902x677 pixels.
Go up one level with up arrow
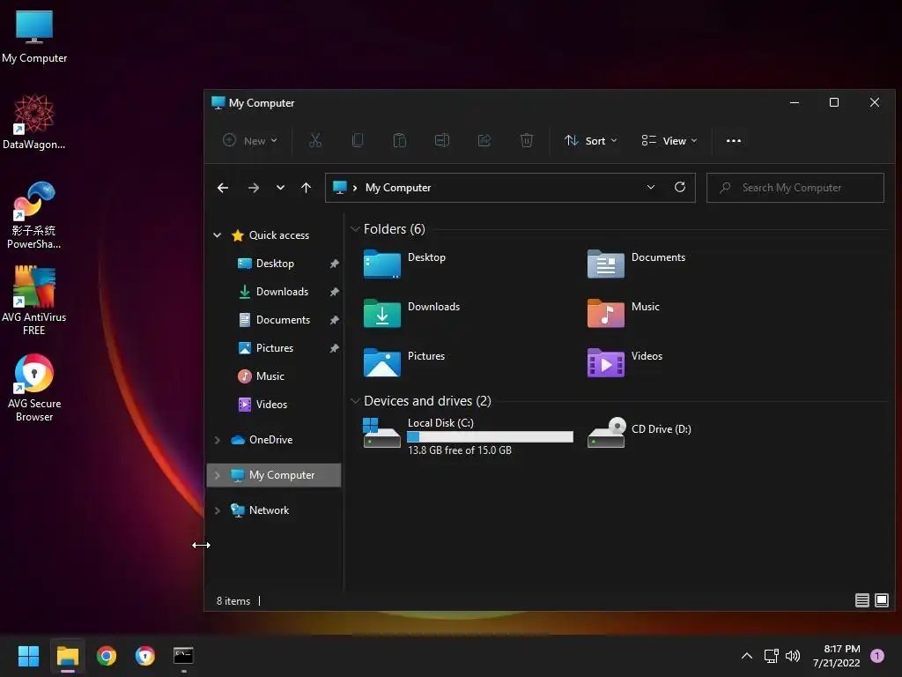click(306, 188)
